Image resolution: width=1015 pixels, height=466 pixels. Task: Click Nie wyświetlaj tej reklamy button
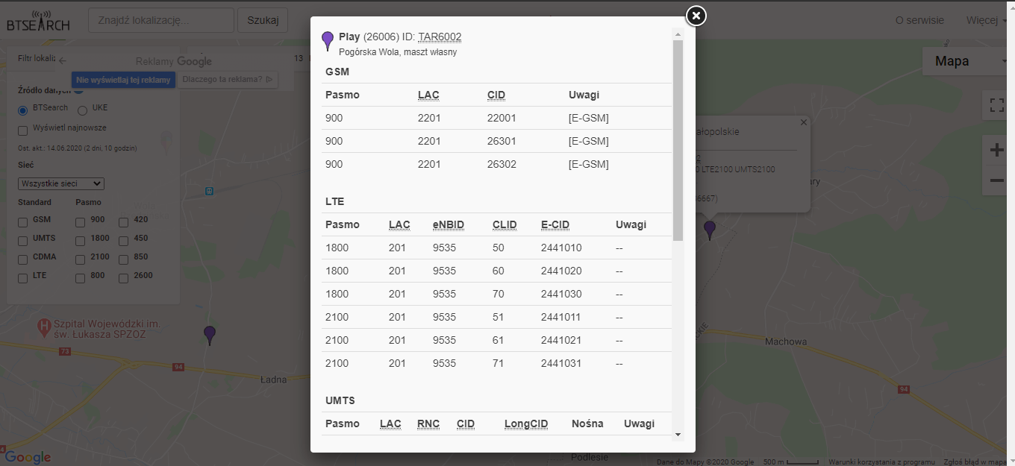123,80
